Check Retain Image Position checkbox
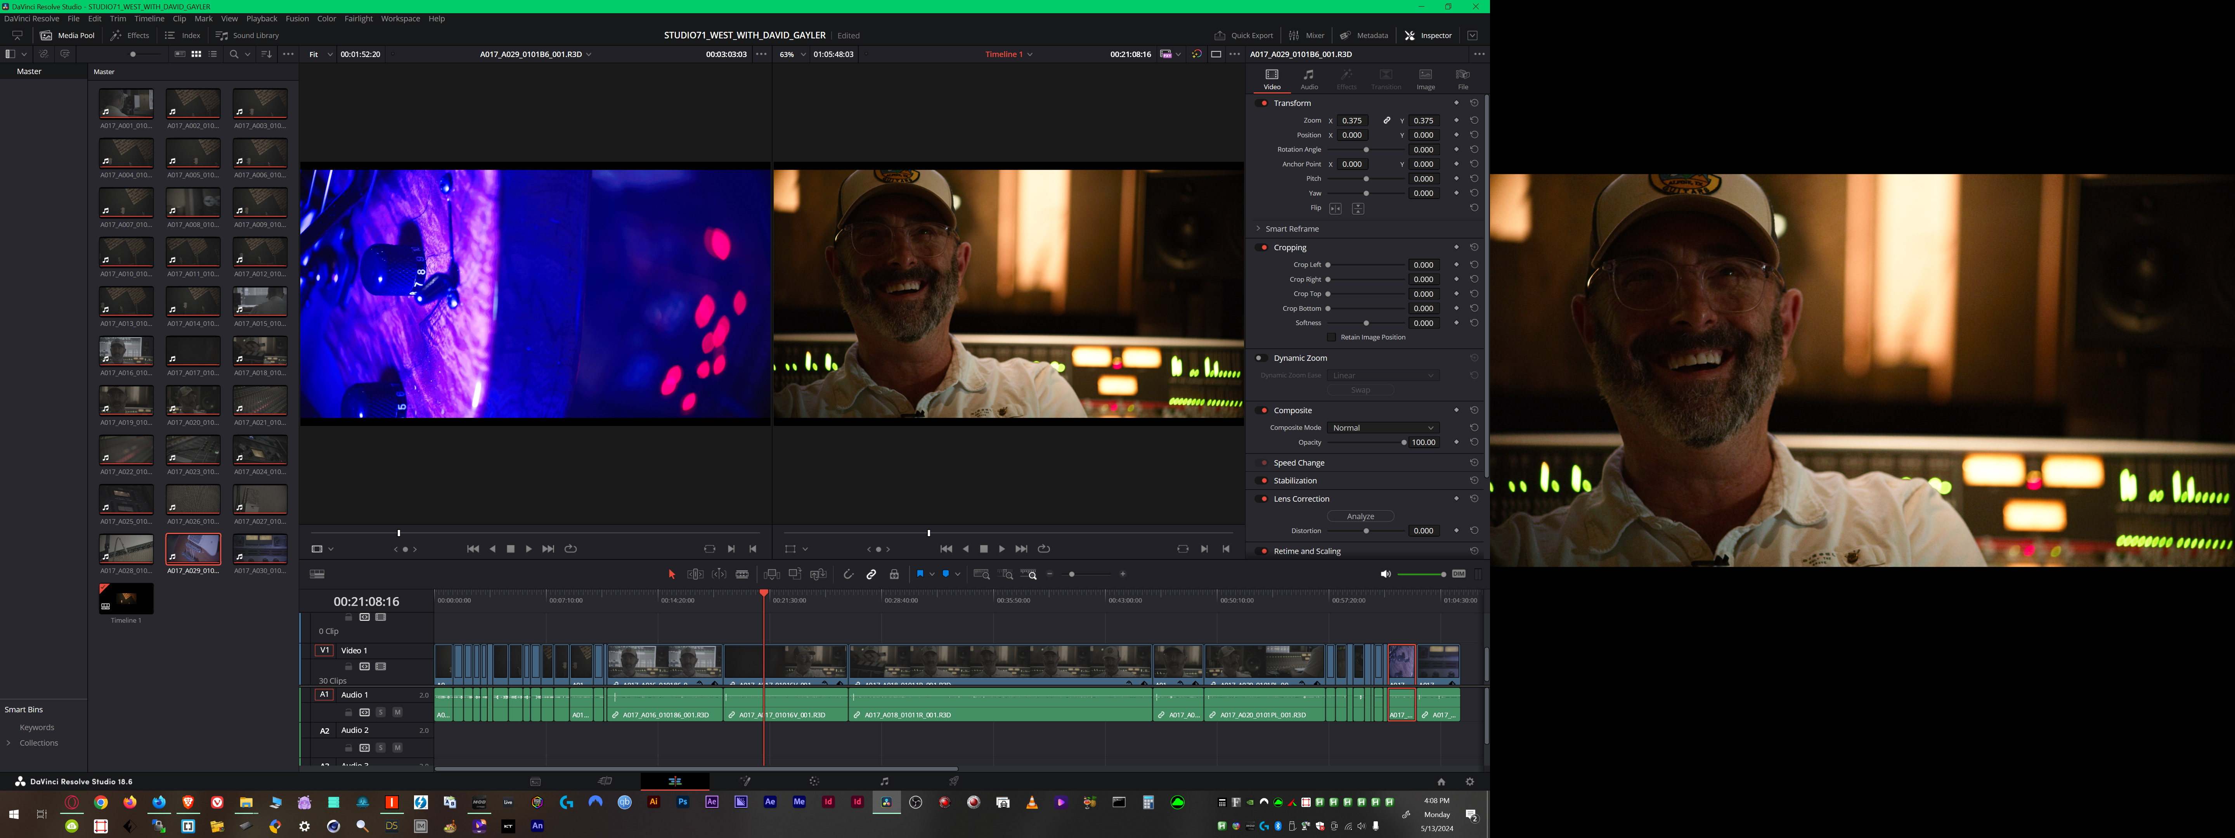 pos(1332,338)
